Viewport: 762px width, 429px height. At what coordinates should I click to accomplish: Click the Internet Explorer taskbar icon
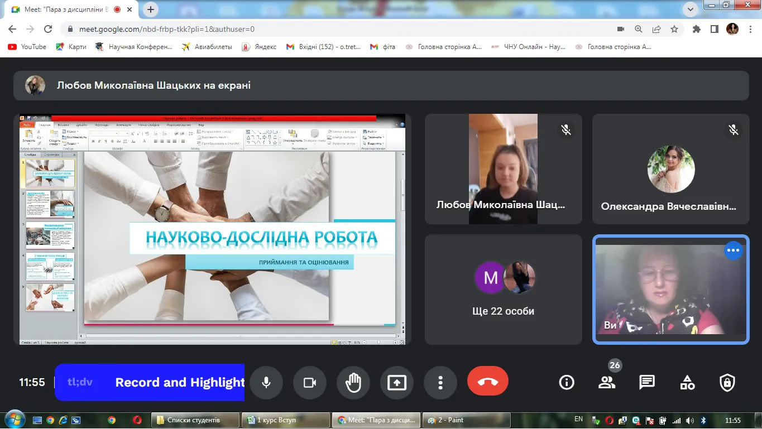pyautogui.click(x=63, y=420)
